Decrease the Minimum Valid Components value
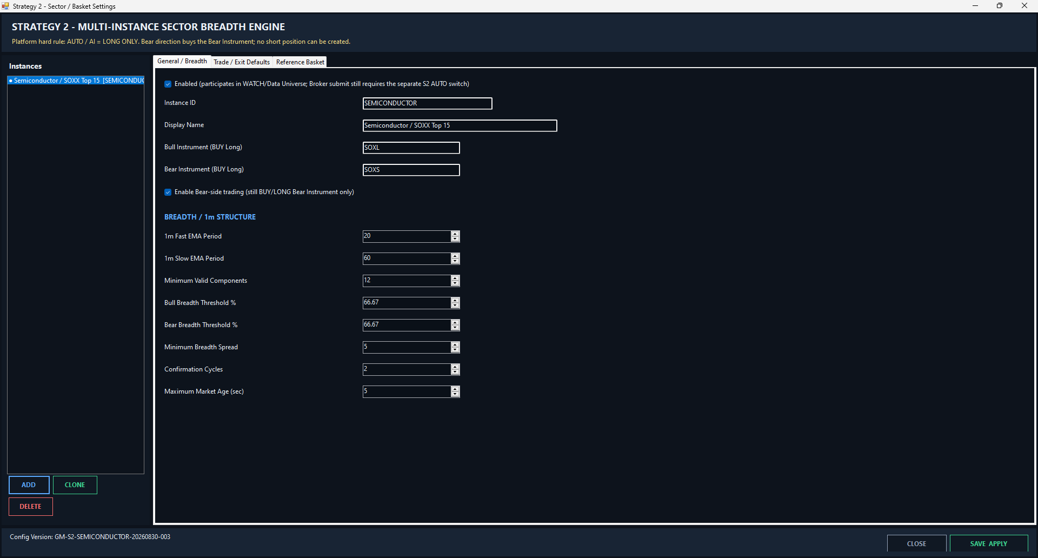Viewport: 1038px width, 558px height. click(x=455, y=283)
